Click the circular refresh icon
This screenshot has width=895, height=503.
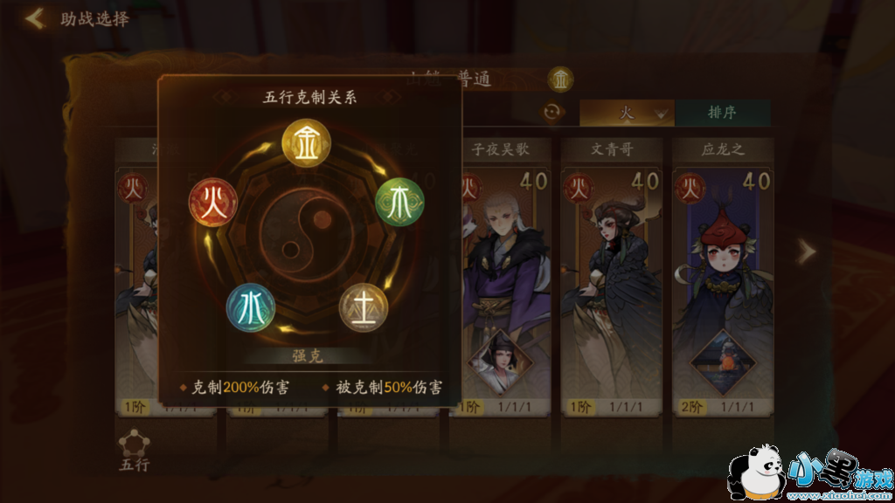pos(552,112)
